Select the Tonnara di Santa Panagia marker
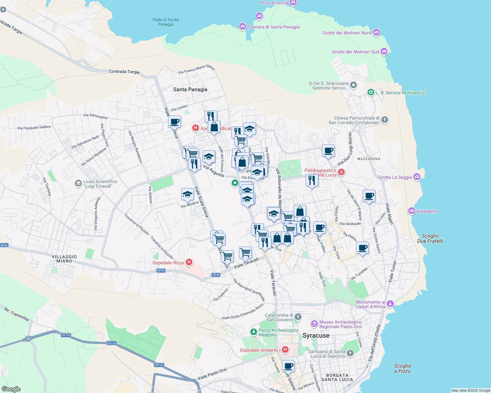491x393 pixels. tap(242, 27)
